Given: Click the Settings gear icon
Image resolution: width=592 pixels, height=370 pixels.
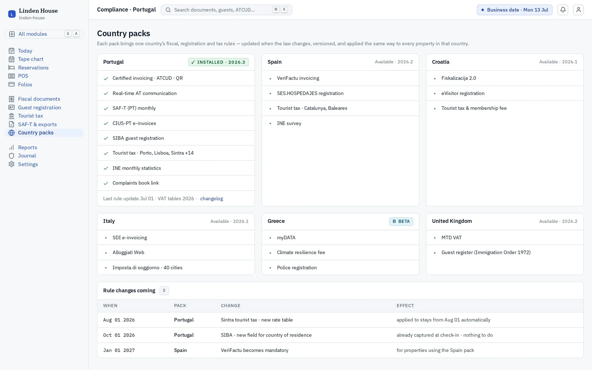Looking at the screenshot, I should tap(12, 164).
